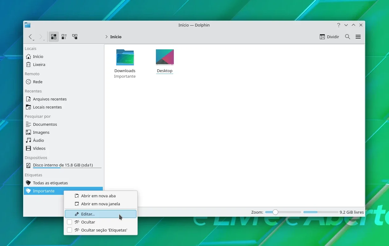Open Disco interno 15.8 GiB device
The height and width of the screenshot is (246, 389).
[x=63, y=166]
